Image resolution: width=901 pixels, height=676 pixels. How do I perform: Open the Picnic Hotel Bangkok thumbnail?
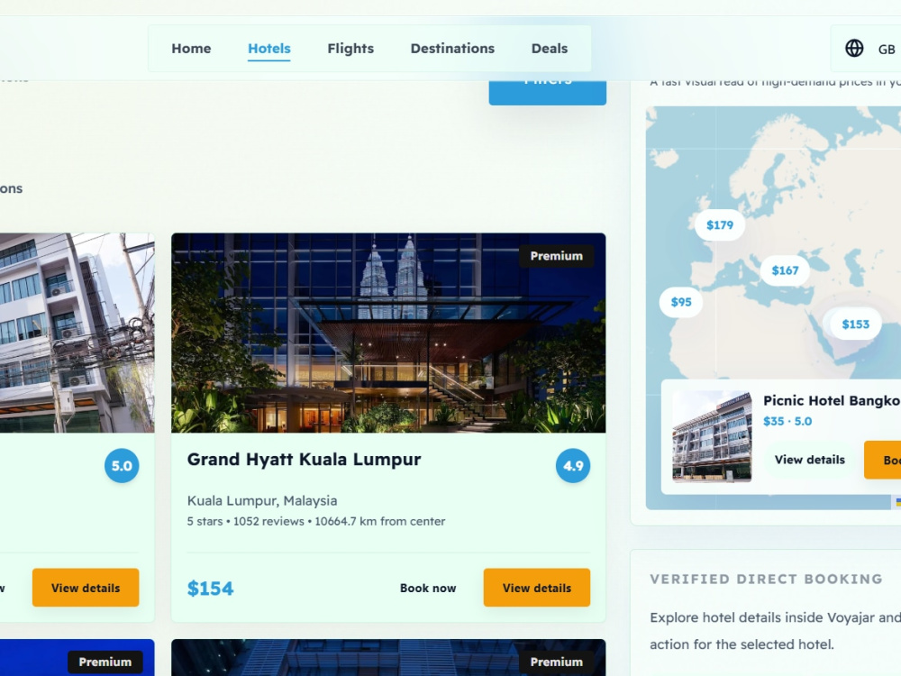click(x=712, y=435)
